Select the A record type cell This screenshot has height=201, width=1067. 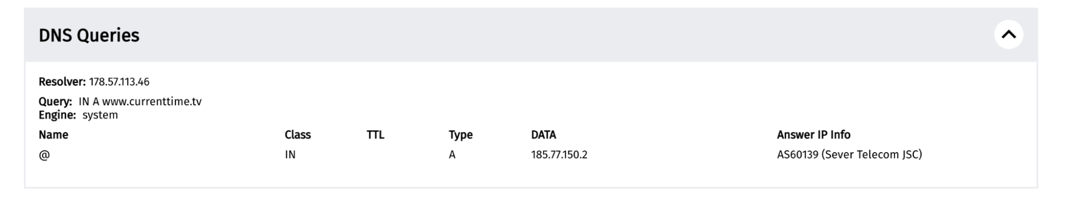click(452, 155)
